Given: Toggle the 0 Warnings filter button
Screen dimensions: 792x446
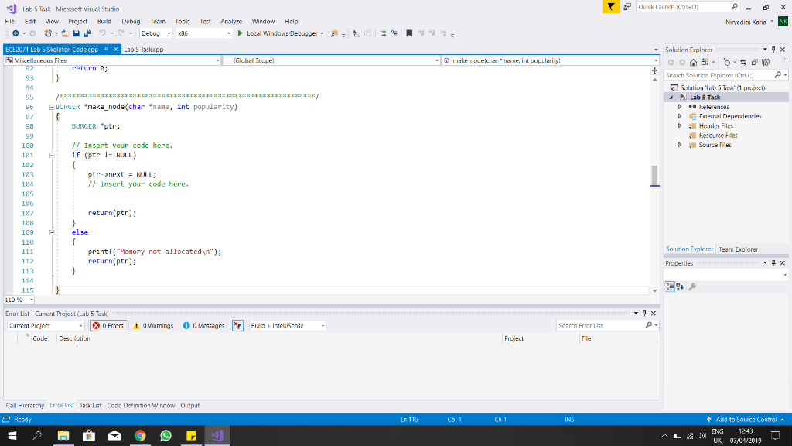Looking at the screenshot, I should 153,326.
